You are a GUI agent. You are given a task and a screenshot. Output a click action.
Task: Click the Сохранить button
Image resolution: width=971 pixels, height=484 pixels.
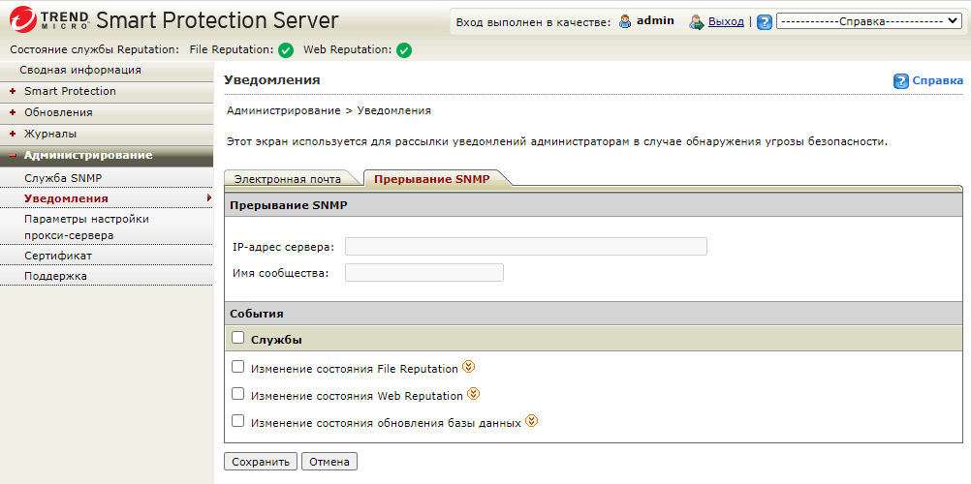261,462
